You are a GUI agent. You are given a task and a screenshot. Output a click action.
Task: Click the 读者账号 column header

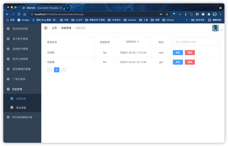pos(105,42)
